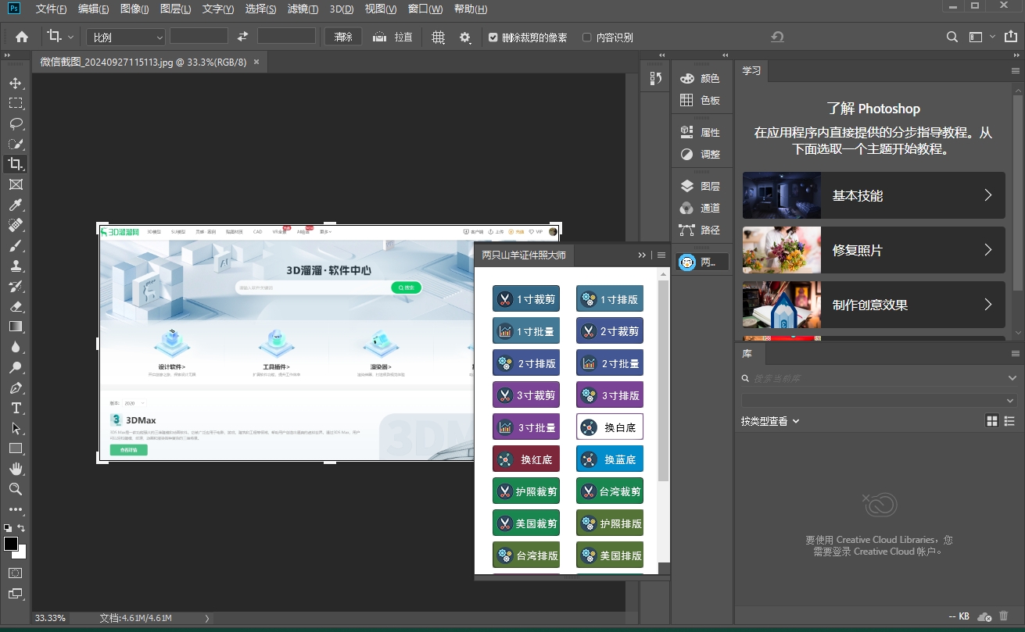This screenshot has height=632, width=1025.
Task: Select the Lasso tool
Action: click(x=16, y=123)
